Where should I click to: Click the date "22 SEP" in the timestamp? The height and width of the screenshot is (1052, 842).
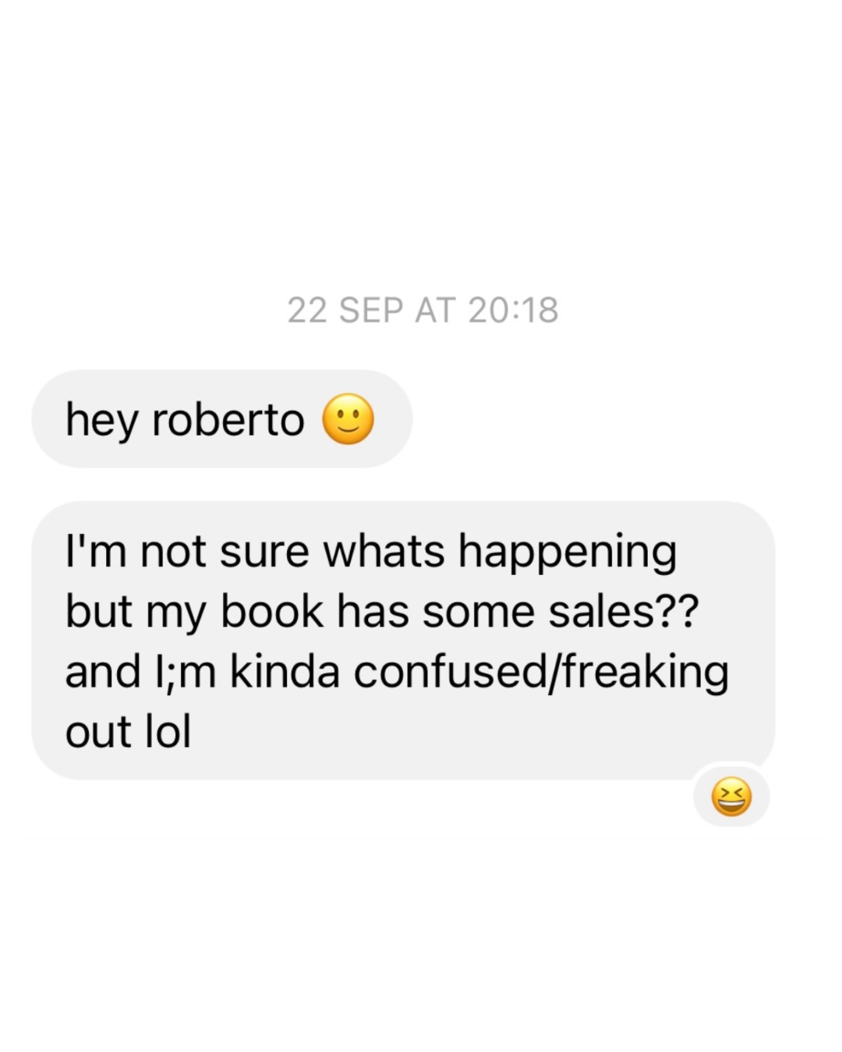click(345, 310)
